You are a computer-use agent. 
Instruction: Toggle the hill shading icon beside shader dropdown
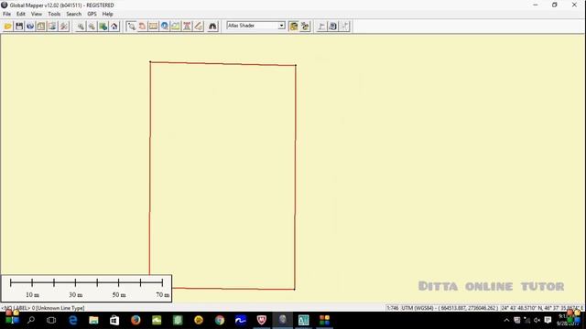click(x=294, y=27)
